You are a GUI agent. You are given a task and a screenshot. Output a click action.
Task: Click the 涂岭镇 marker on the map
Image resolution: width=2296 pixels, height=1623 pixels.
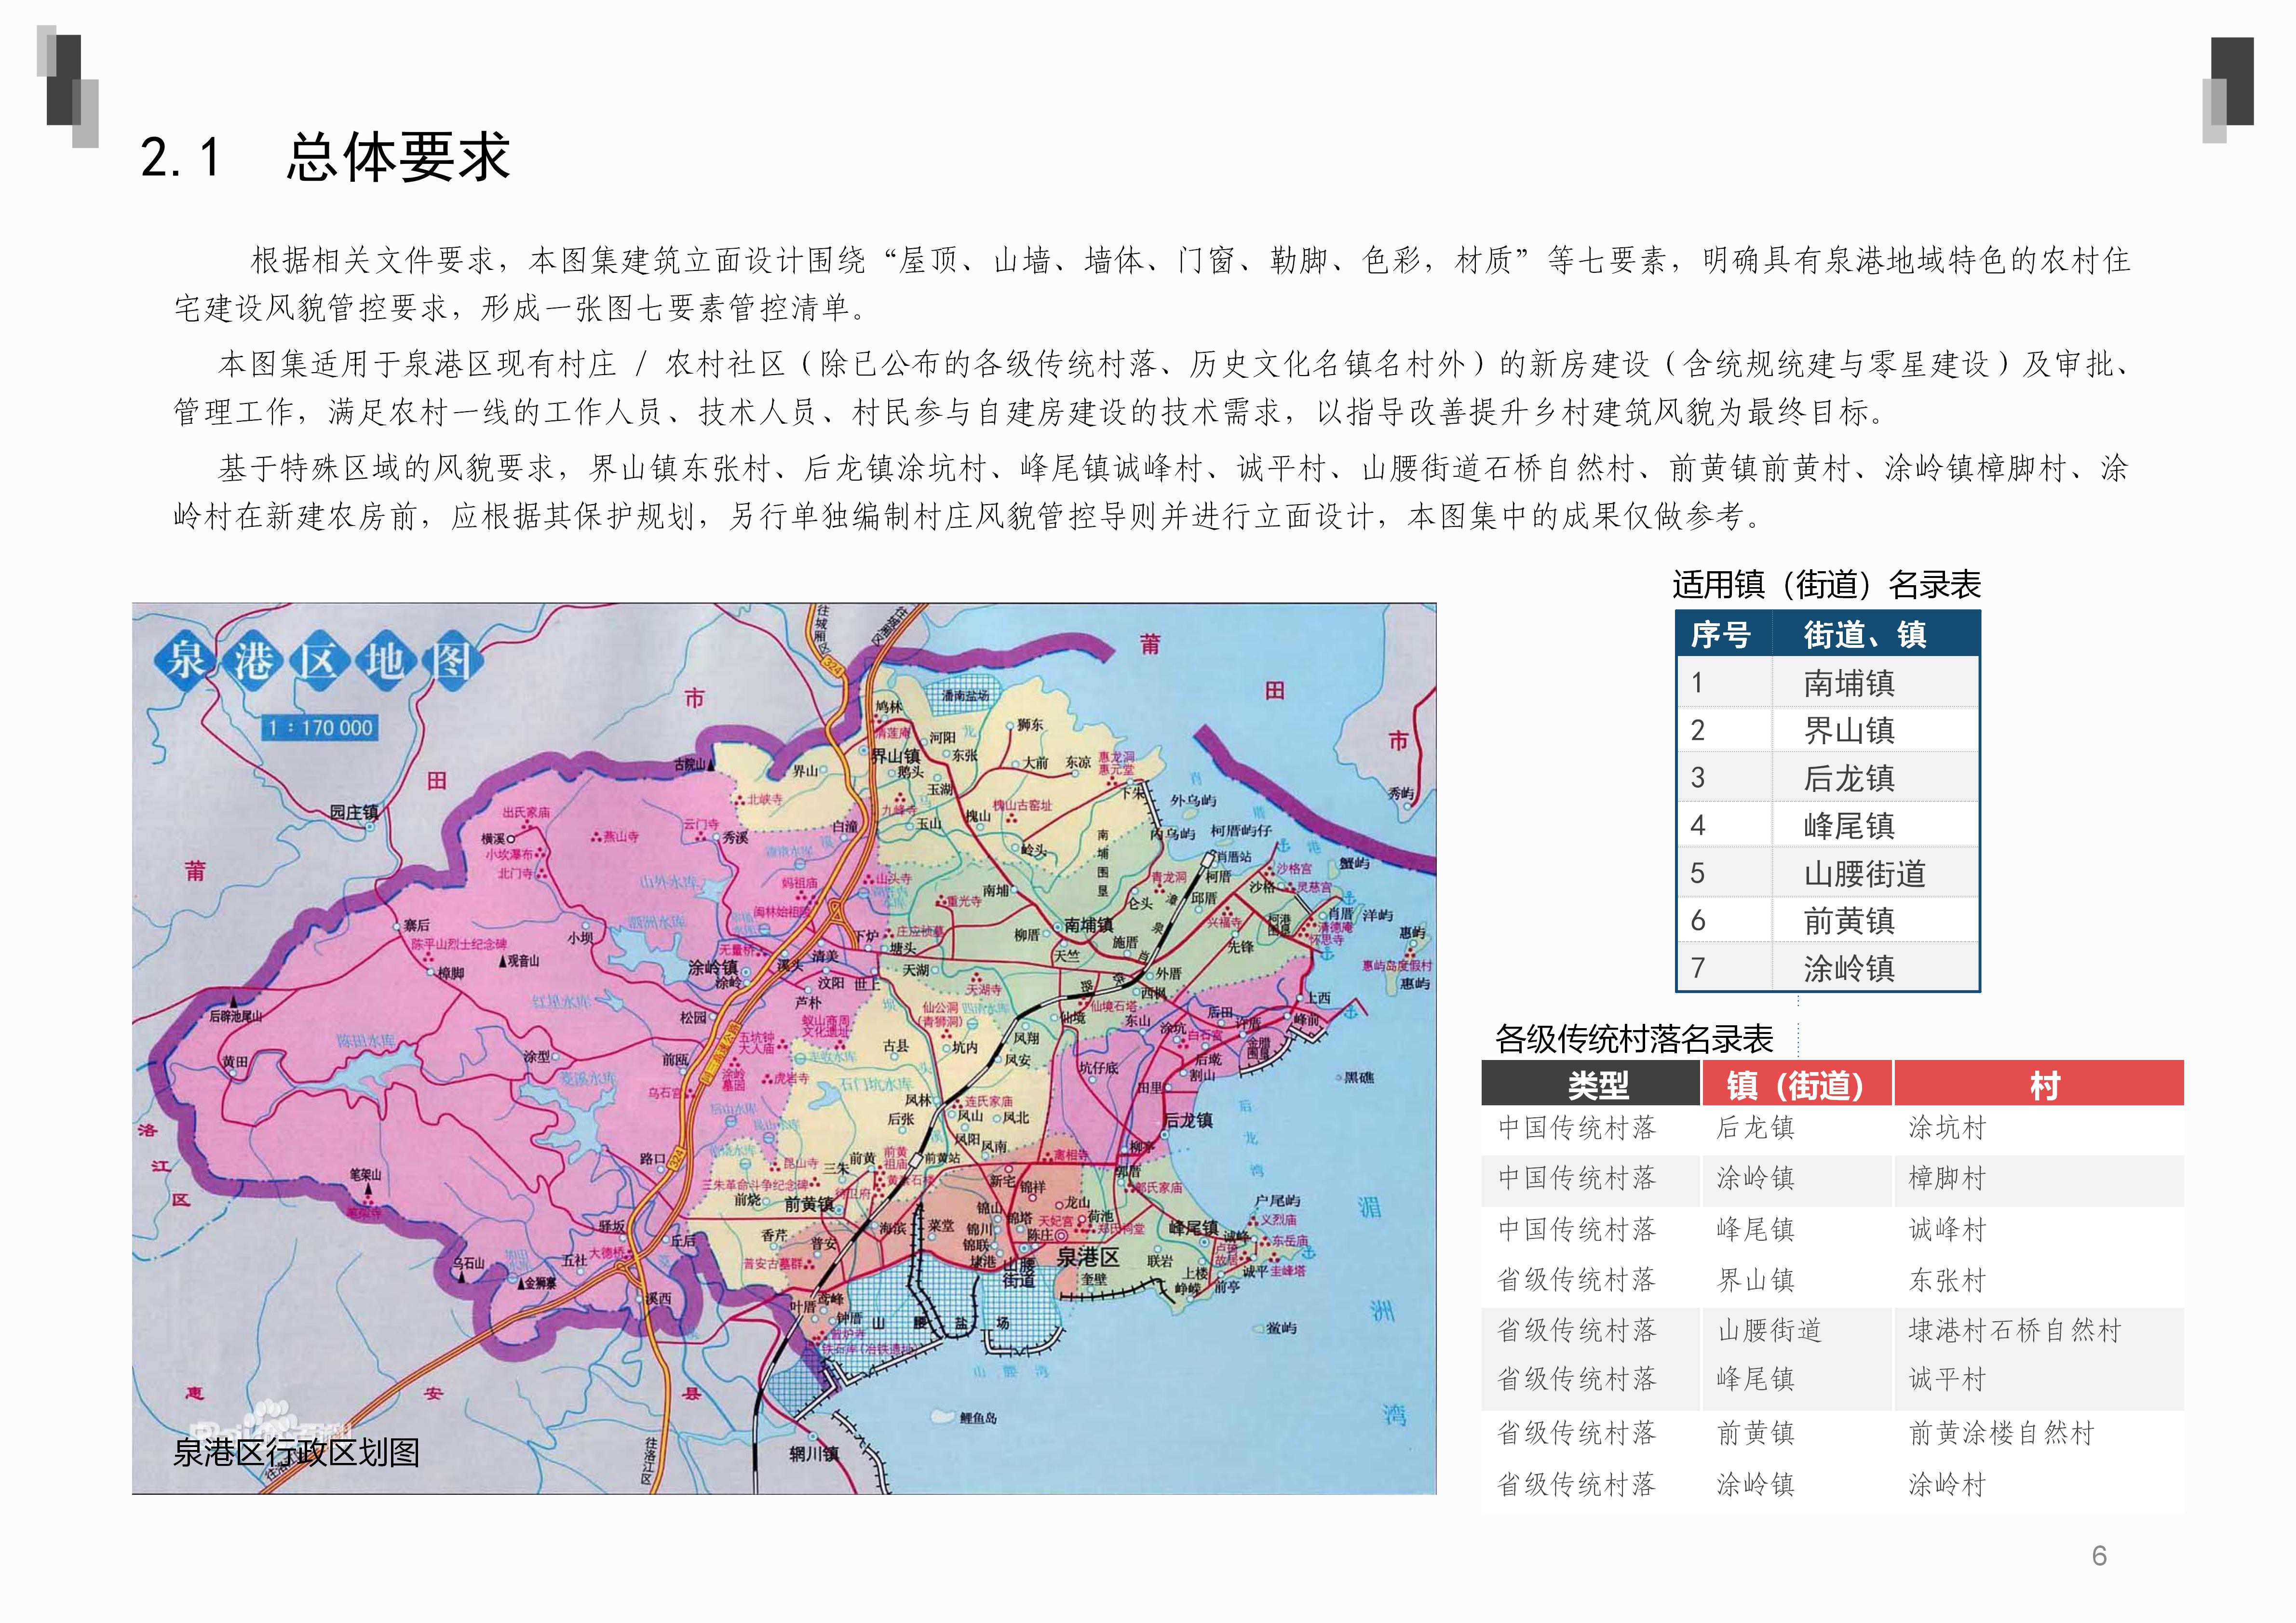(x=713, y=968)
